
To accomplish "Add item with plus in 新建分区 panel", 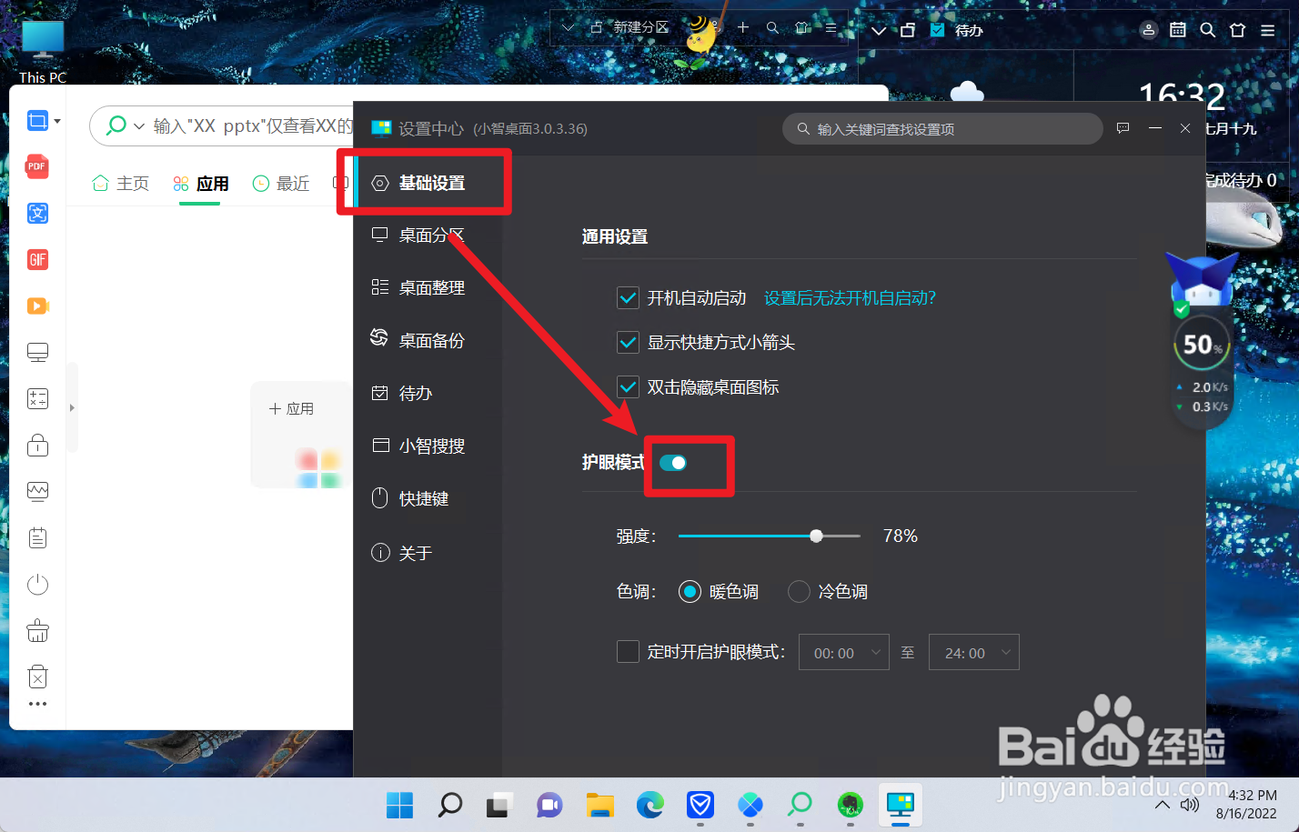I will click(743, 27).
